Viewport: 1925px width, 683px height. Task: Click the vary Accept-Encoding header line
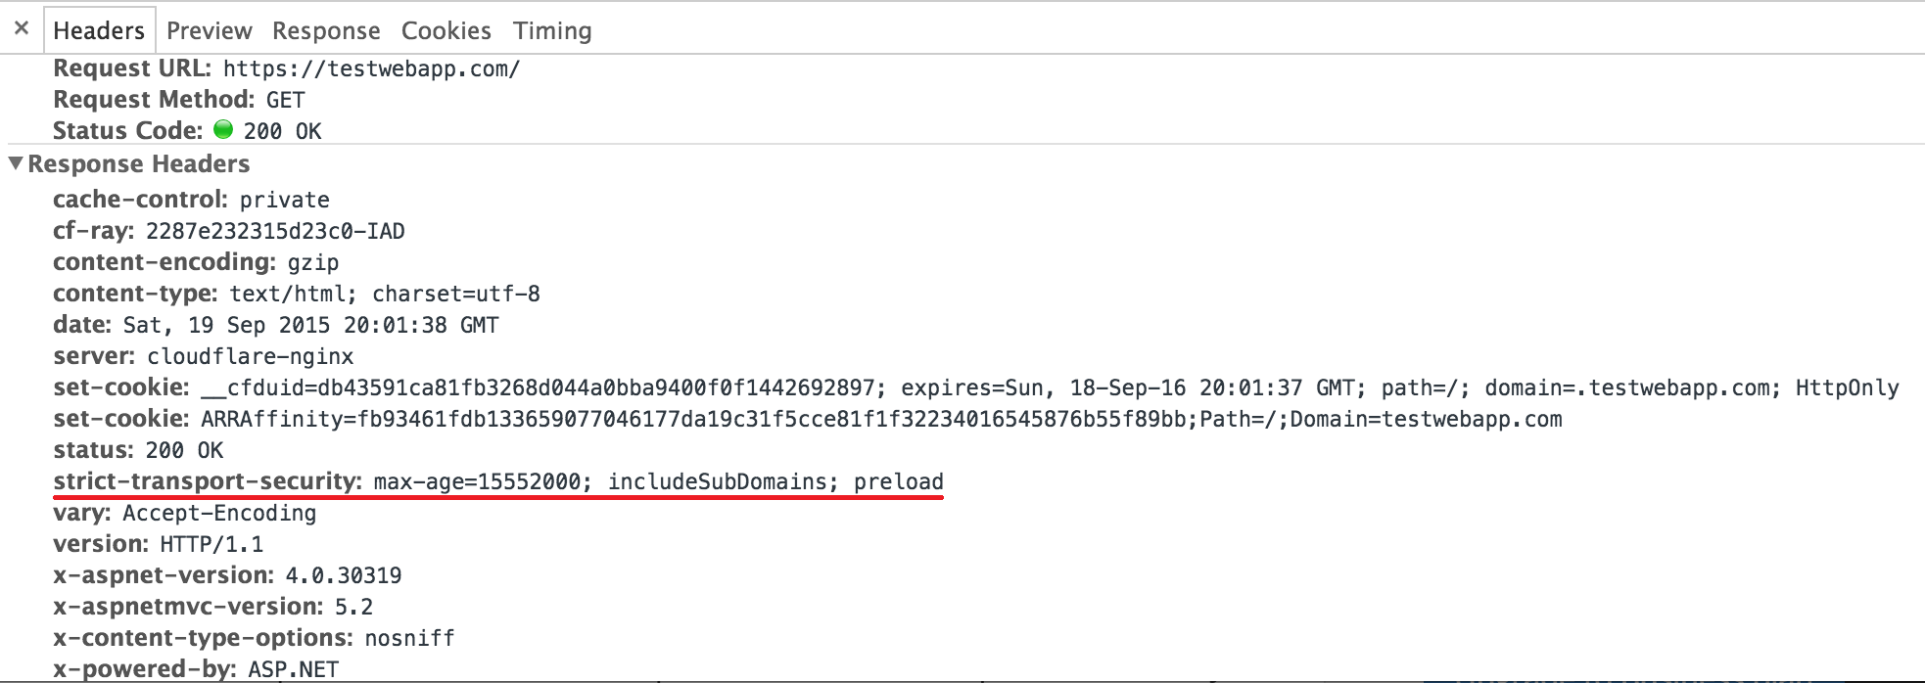click(x=185, y=513)
